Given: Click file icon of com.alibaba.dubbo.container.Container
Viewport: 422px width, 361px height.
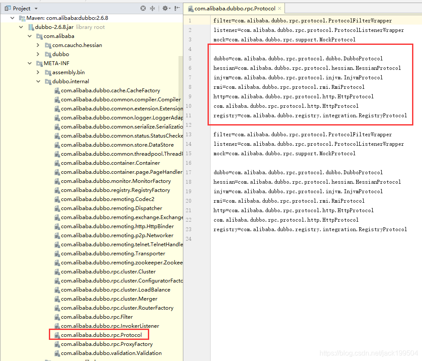Looking at the screenshot, I should (57, 163).
